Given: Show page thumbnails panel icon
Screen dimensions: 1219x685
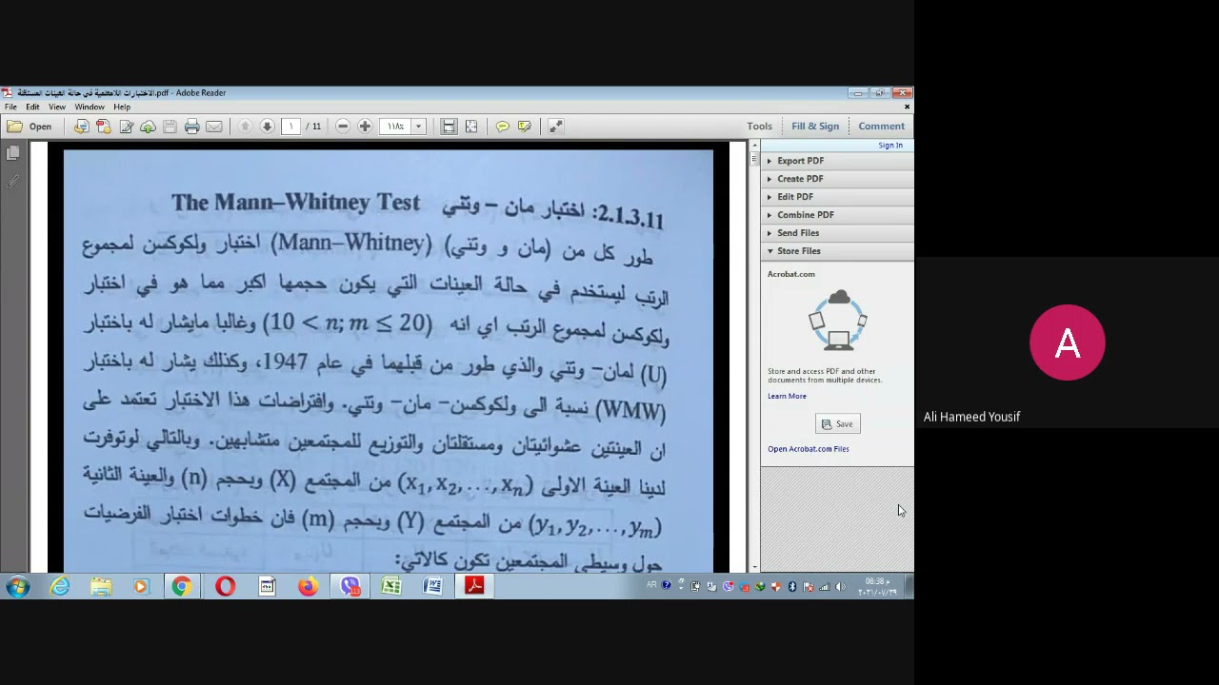Looking at the screenshot, I should (x=12, y=154).
